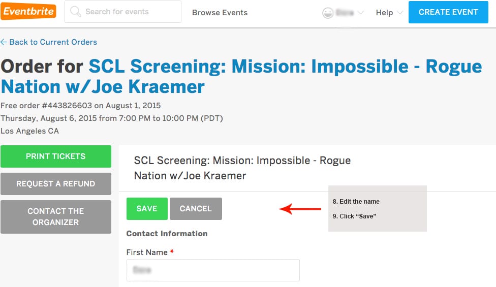Cancel editing the order details
The image size is (496, 287).
(x=196, y=209)
